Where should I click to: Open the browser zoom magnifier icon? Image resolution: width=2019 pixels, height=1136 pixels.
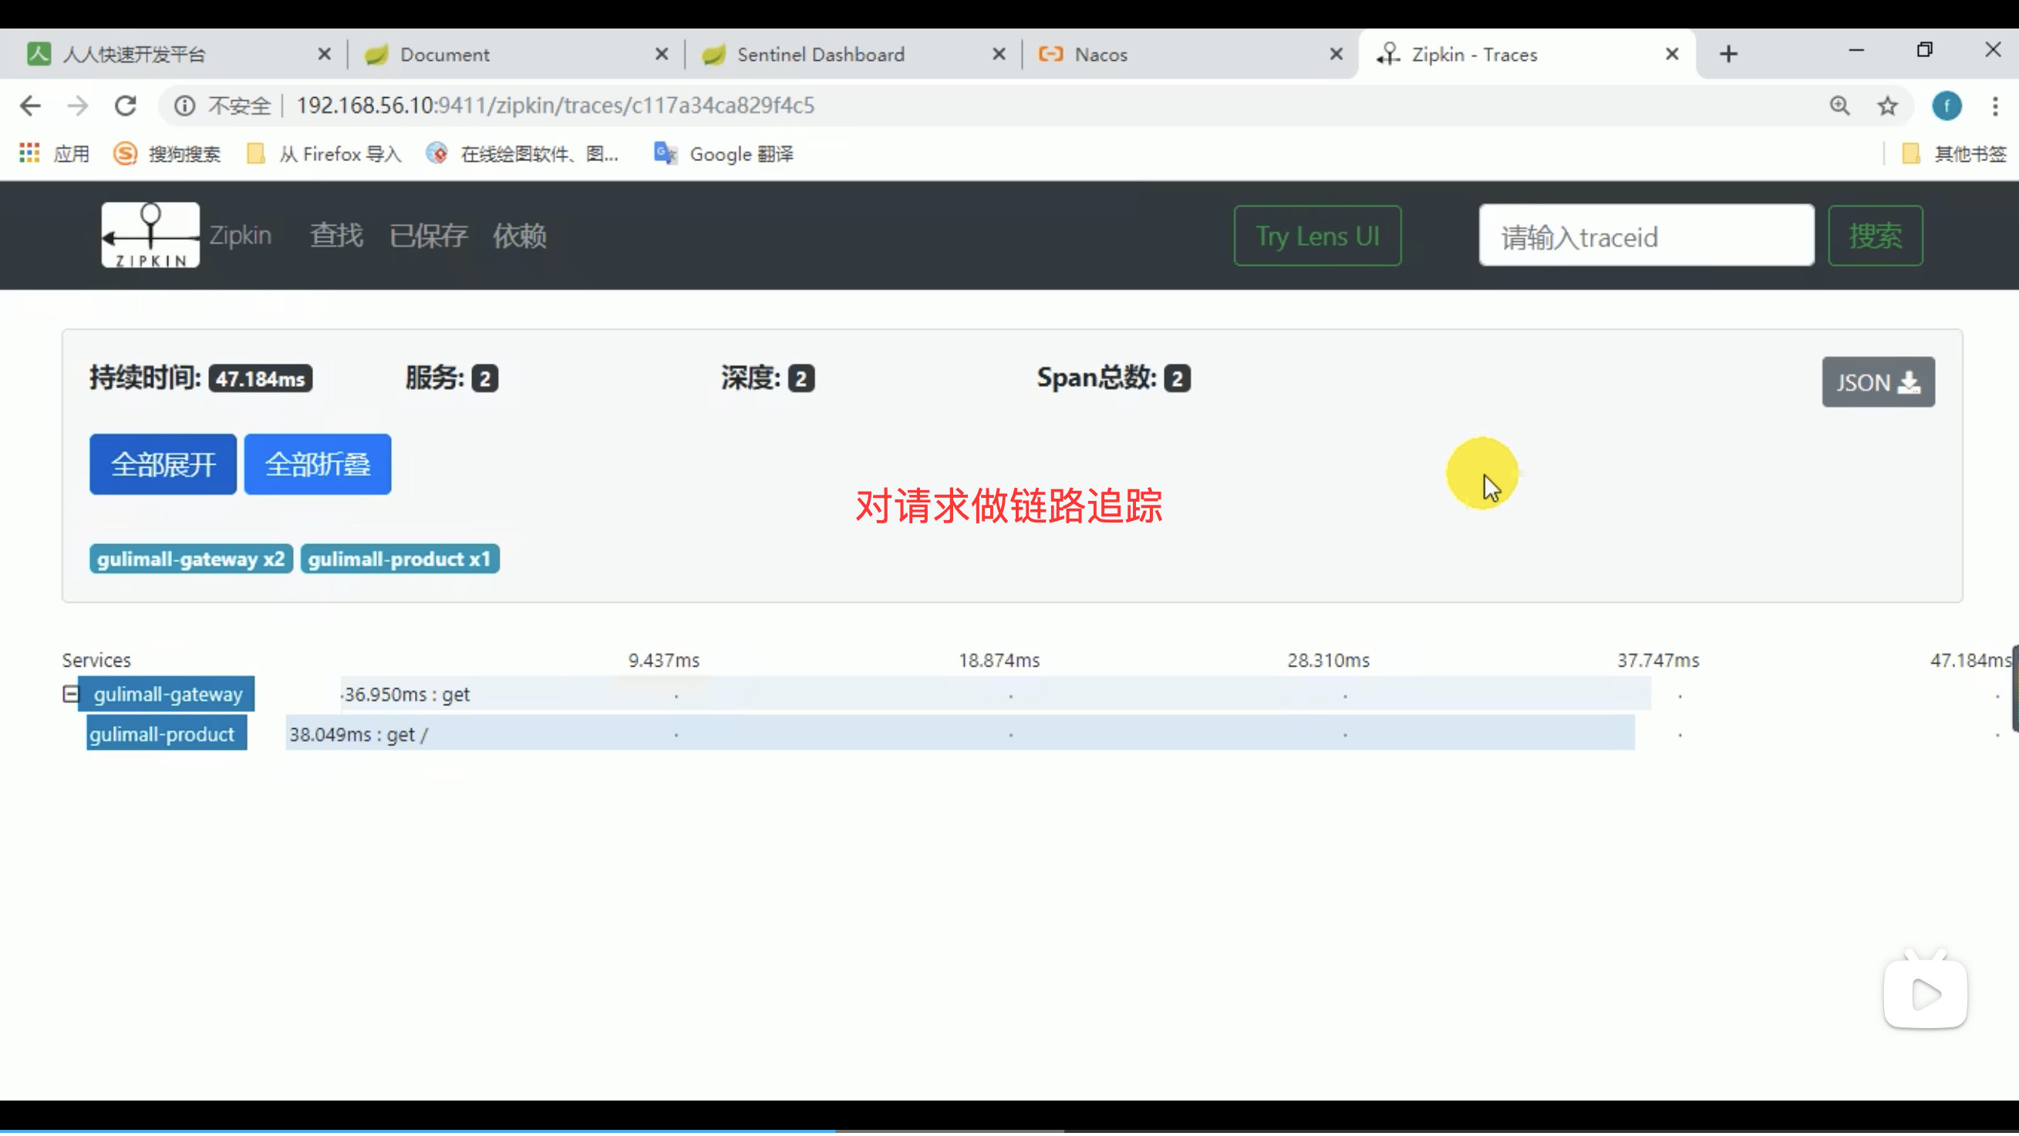pos(1839,106)
